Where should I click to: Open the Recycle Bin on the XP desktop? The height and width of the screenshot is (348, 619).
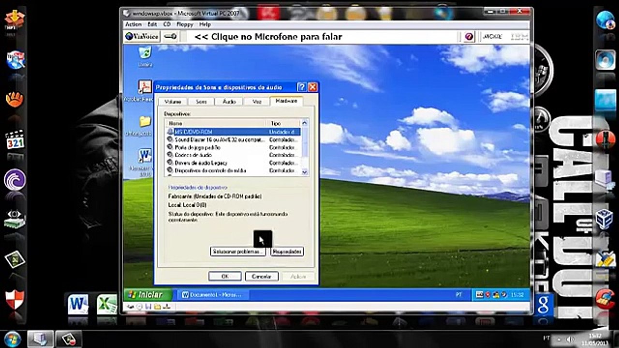click(145, 56)
